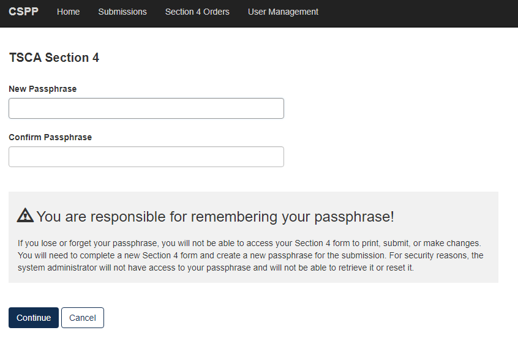
Task: Click the 'system administrator will not' line
Action: point(216,268)
